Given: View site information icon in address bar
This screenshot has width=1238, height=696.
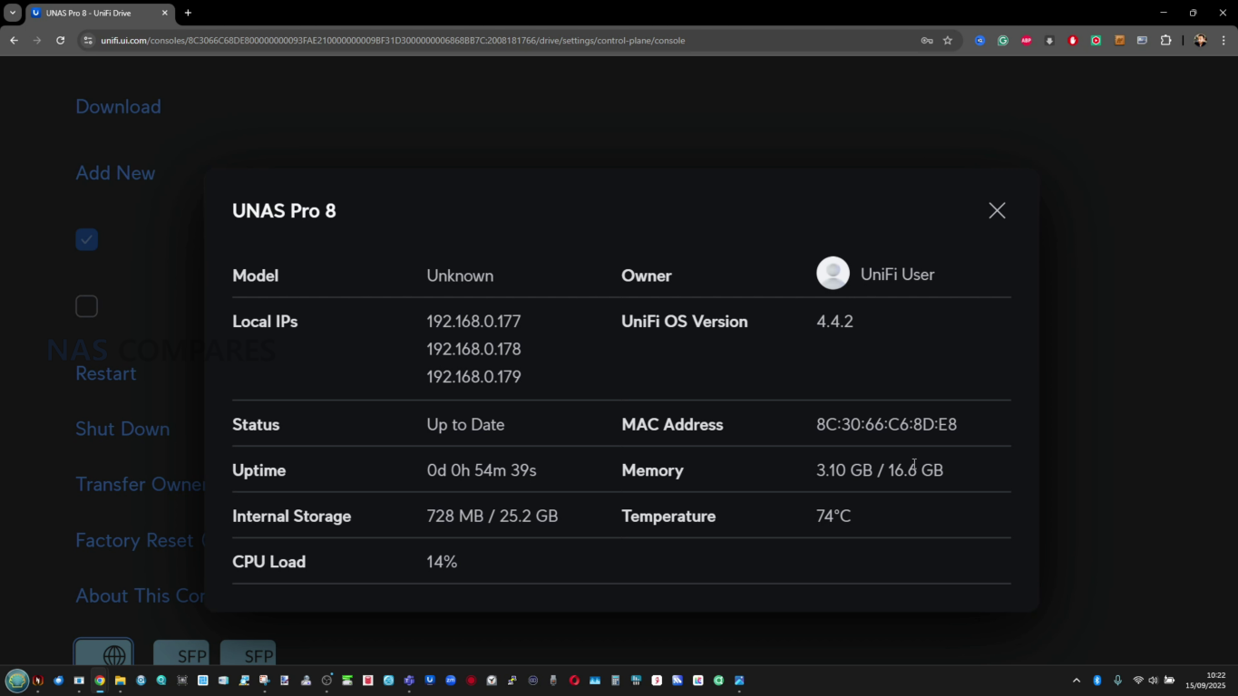Looking at the screenshot, I should pos(88,40).
